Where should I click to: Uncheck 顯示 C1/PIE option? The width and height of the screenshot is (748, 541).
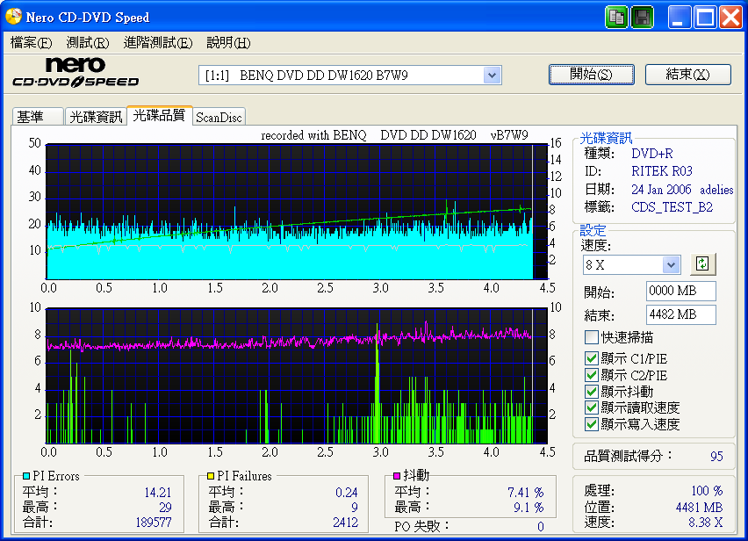(x=591, y=358)
